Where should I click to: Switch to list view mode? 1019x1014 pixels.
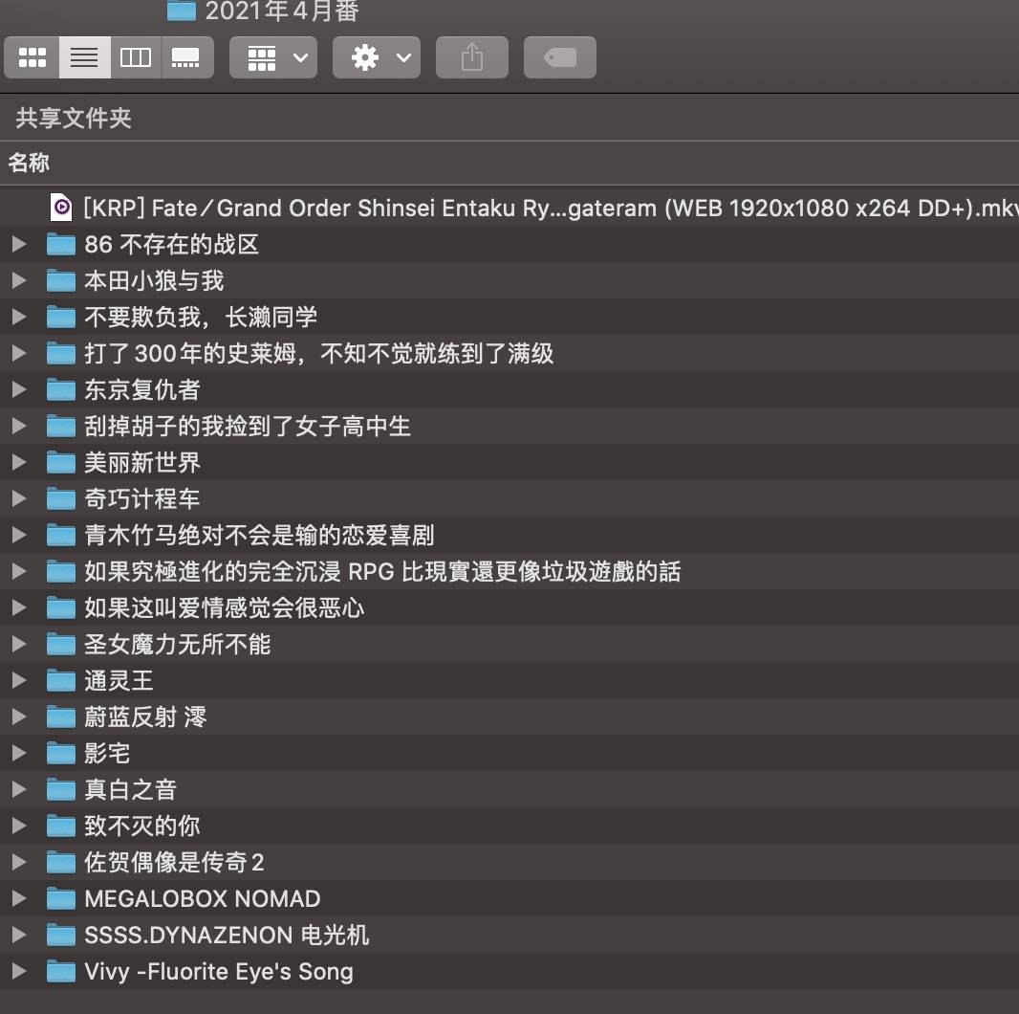[x=84, y=57]
